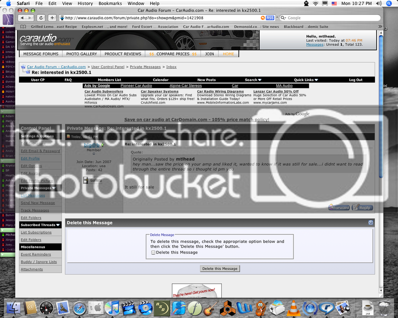The height and width of the screenshot is (318, 398).
Task: Select the PHOTO GALLERY site tab
Action: pos(82,54)
